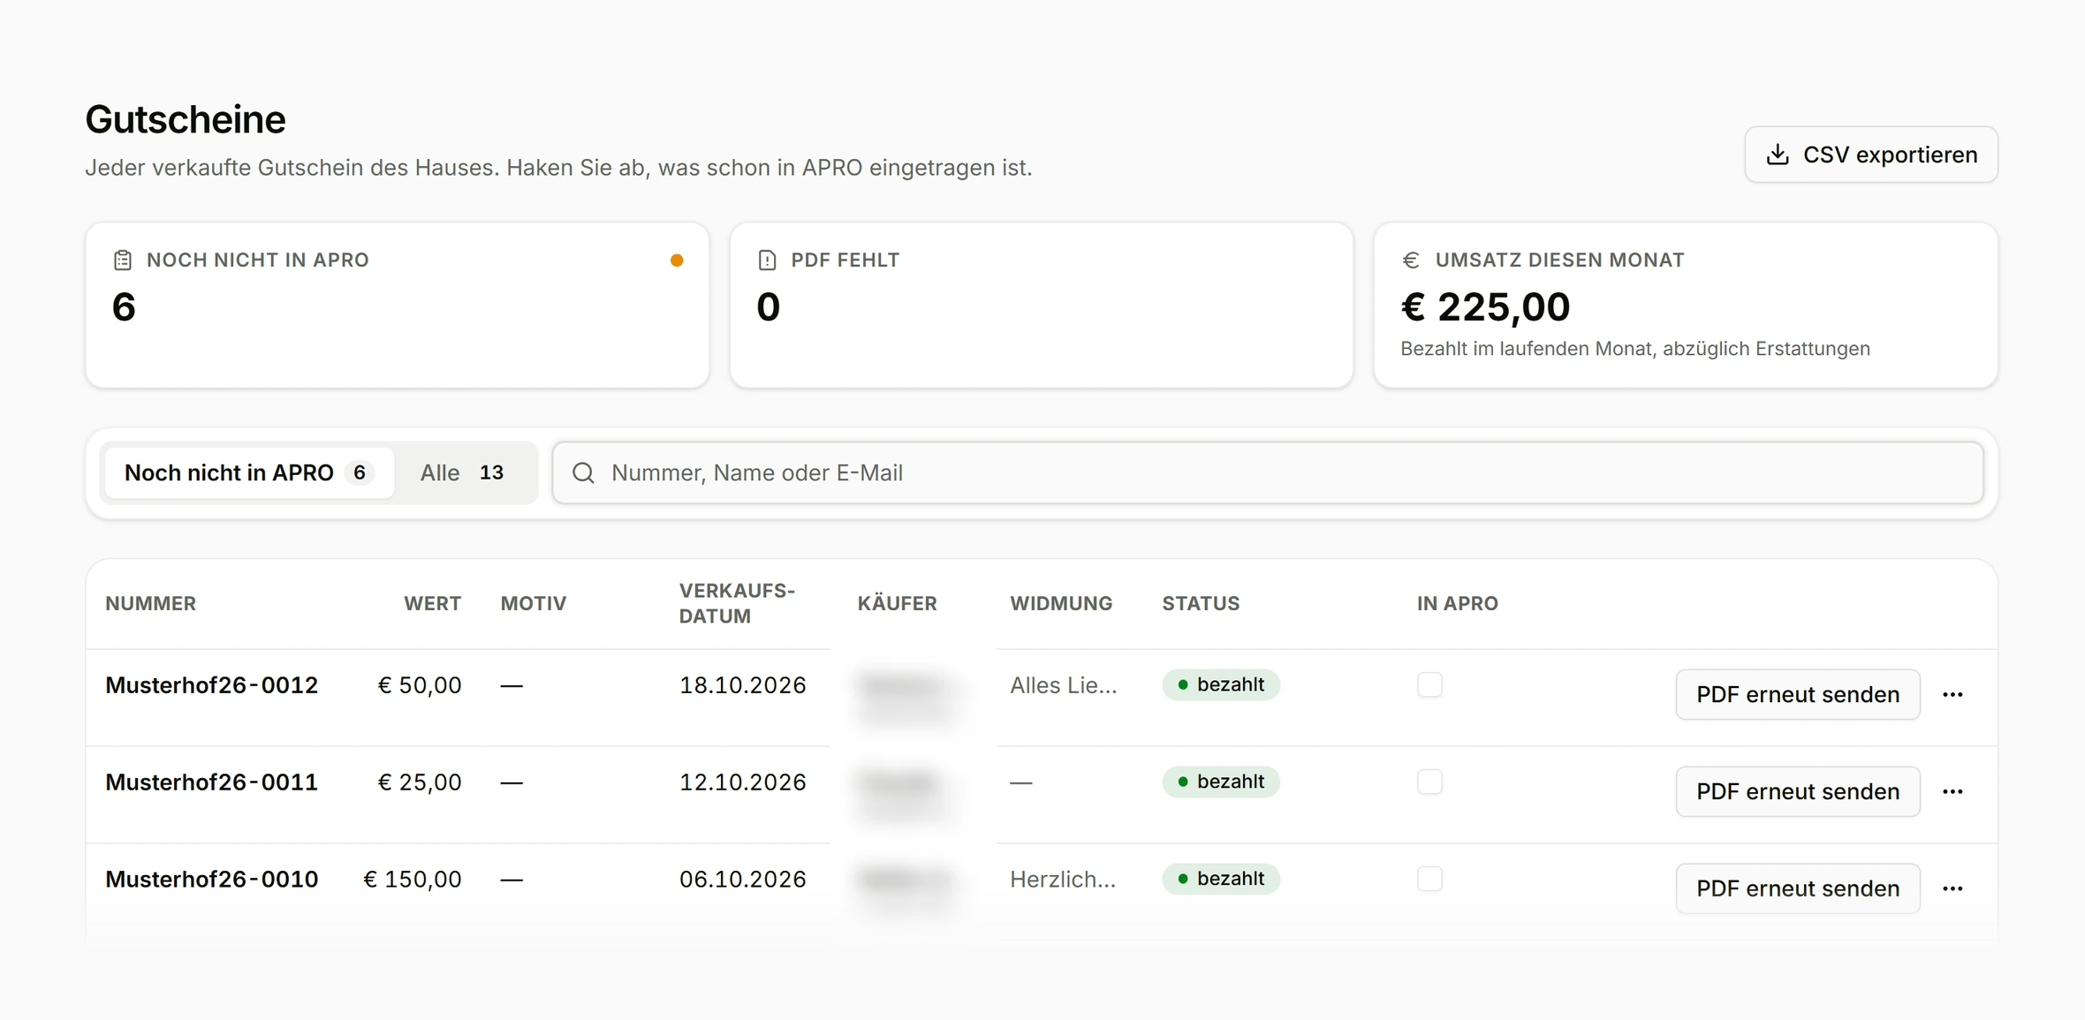Click the KÄUFER column header
This screenshot has height=1020, width=2085.
pos(898,604)
